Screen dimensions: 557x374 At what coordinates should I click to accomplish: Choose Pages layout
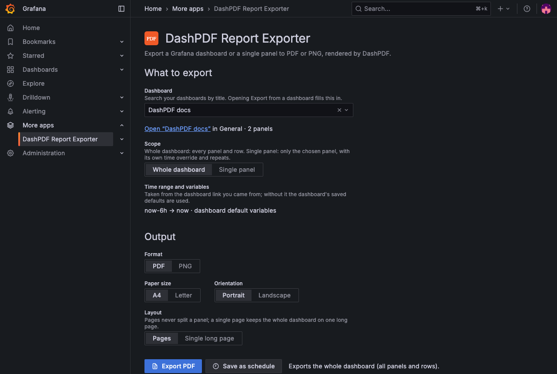tap(162, 338)
